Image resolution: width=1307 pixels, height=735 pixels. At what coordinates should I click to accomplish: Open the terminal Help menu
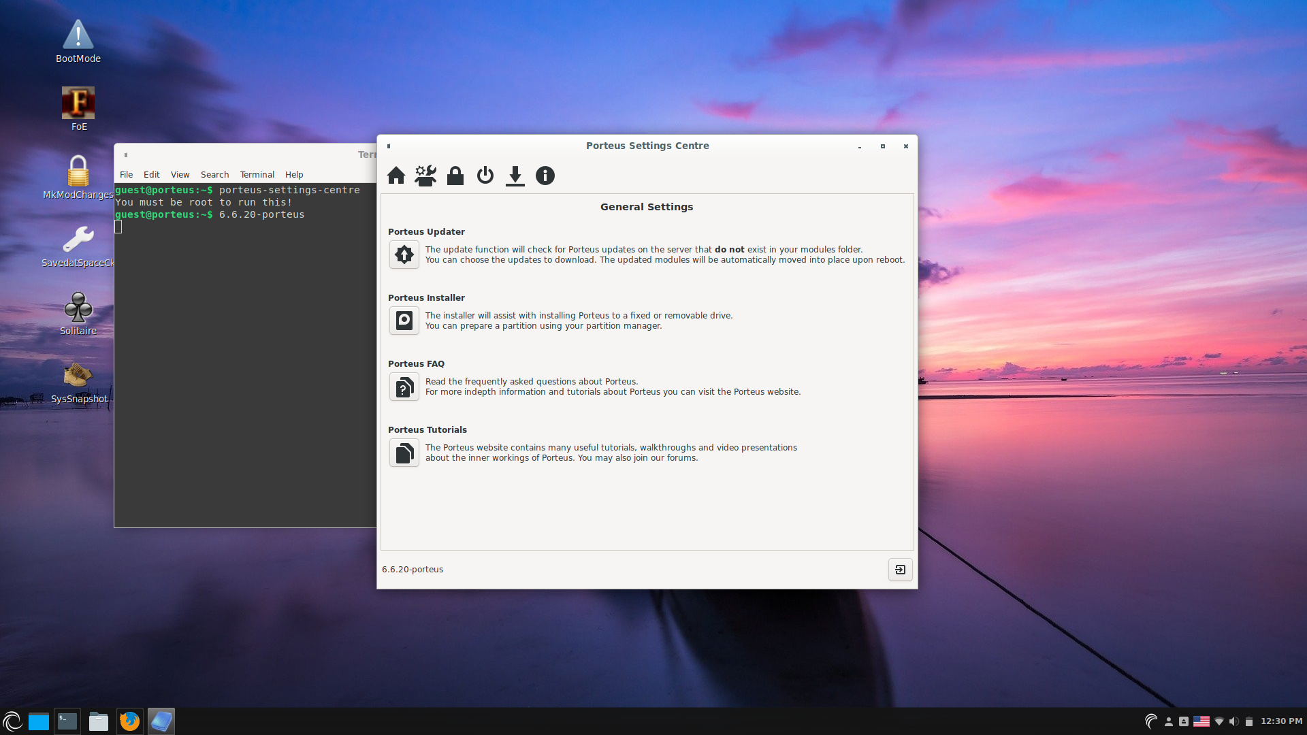tap(294, 175)
